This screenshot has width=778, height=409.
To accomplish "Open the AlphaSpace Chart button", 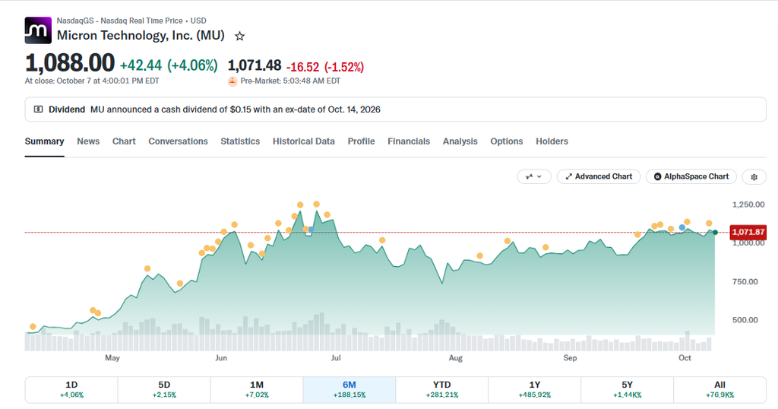I will (691, 176).
